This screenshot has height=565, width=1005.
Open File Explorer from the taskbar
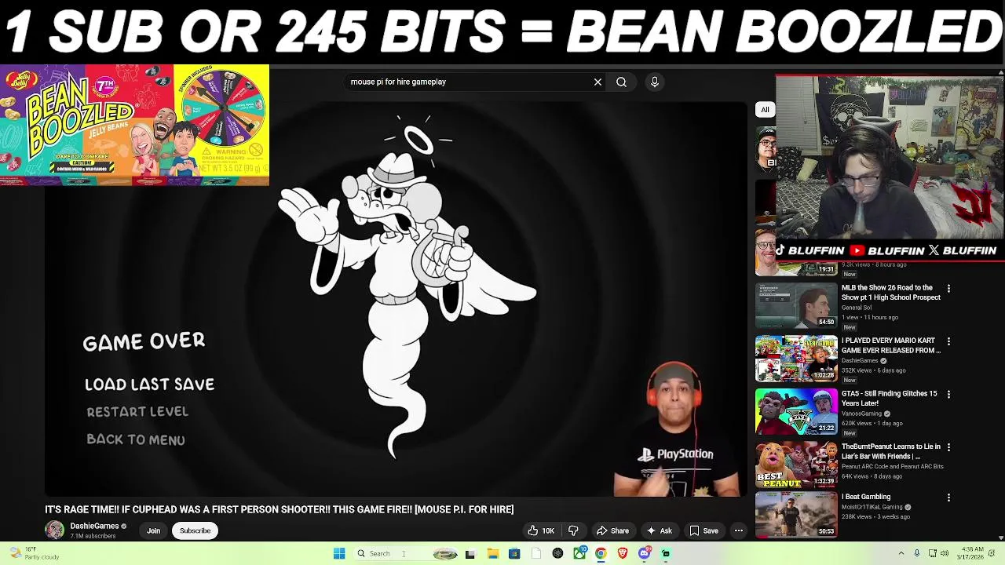tap(492, 554)
